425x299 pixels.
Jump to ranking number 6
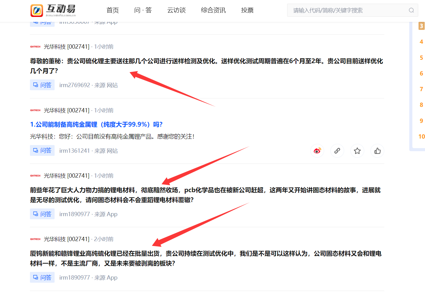pyautogui.click(x=421, y=73)
